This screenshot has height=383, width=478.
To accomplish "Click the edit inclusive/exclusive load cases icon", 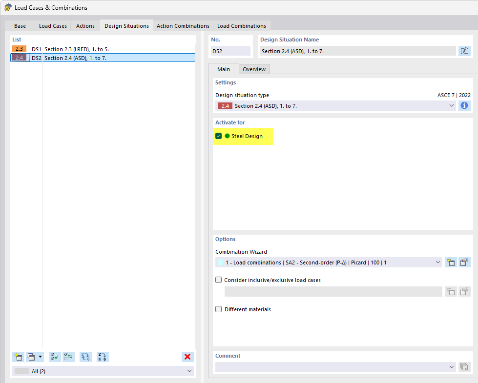I will pos(464,291).
